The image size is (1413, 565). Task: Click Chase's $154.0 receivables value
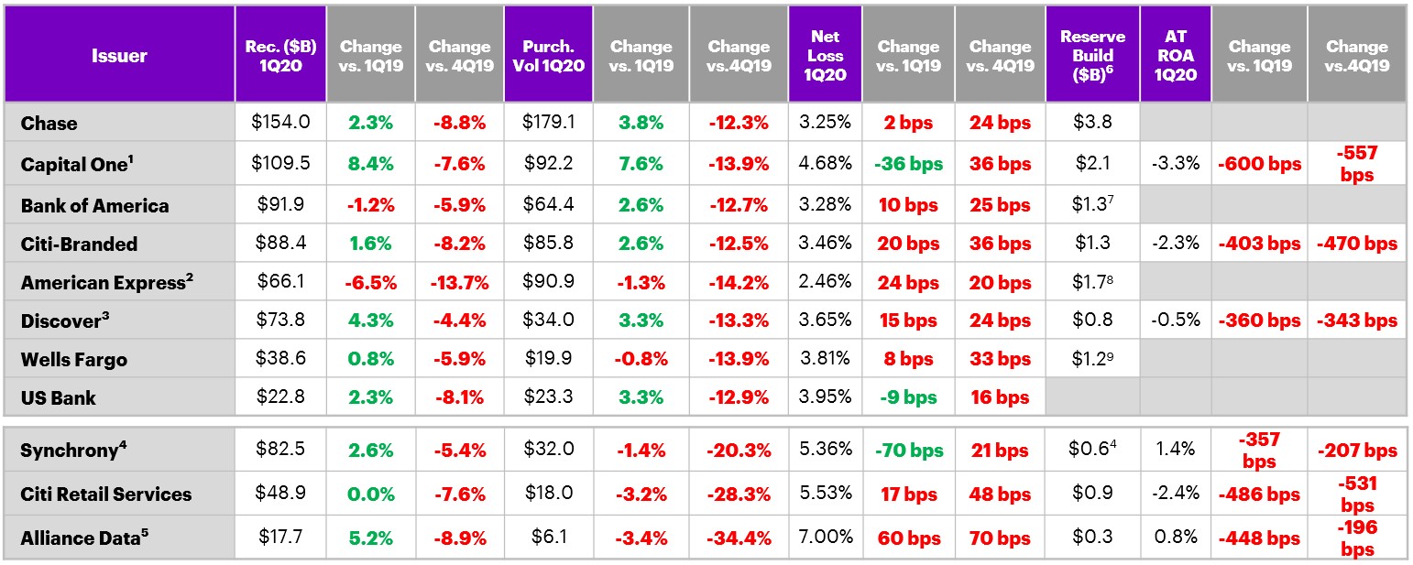tap(280, 124)
